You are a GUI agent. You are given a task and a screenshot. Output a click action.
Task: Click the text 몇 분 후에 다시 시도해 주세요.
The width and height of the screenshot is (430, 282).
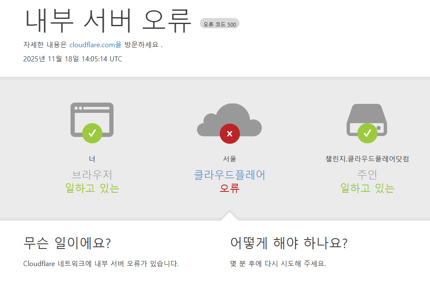278,264
